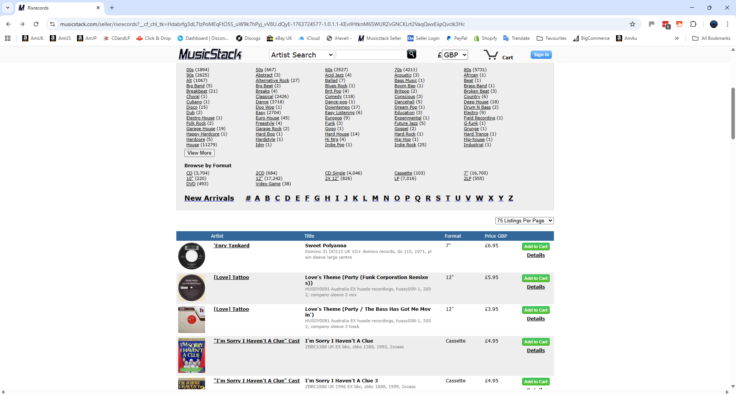Open the eBay UK bookmark
This screenshot has width=736, height=395.
279,38
